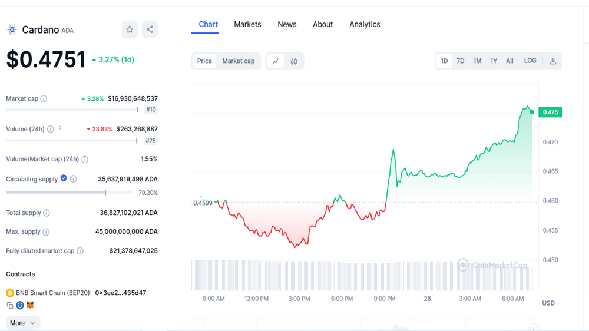
Task: Click the blue shield wallet icon
Action: point(20,306)
